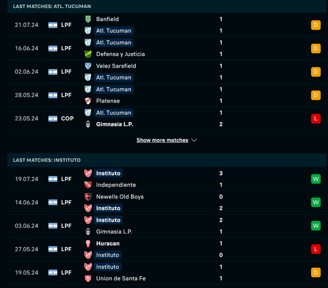Click Argentina flag in 21.07.24 row

coord(53,25)
